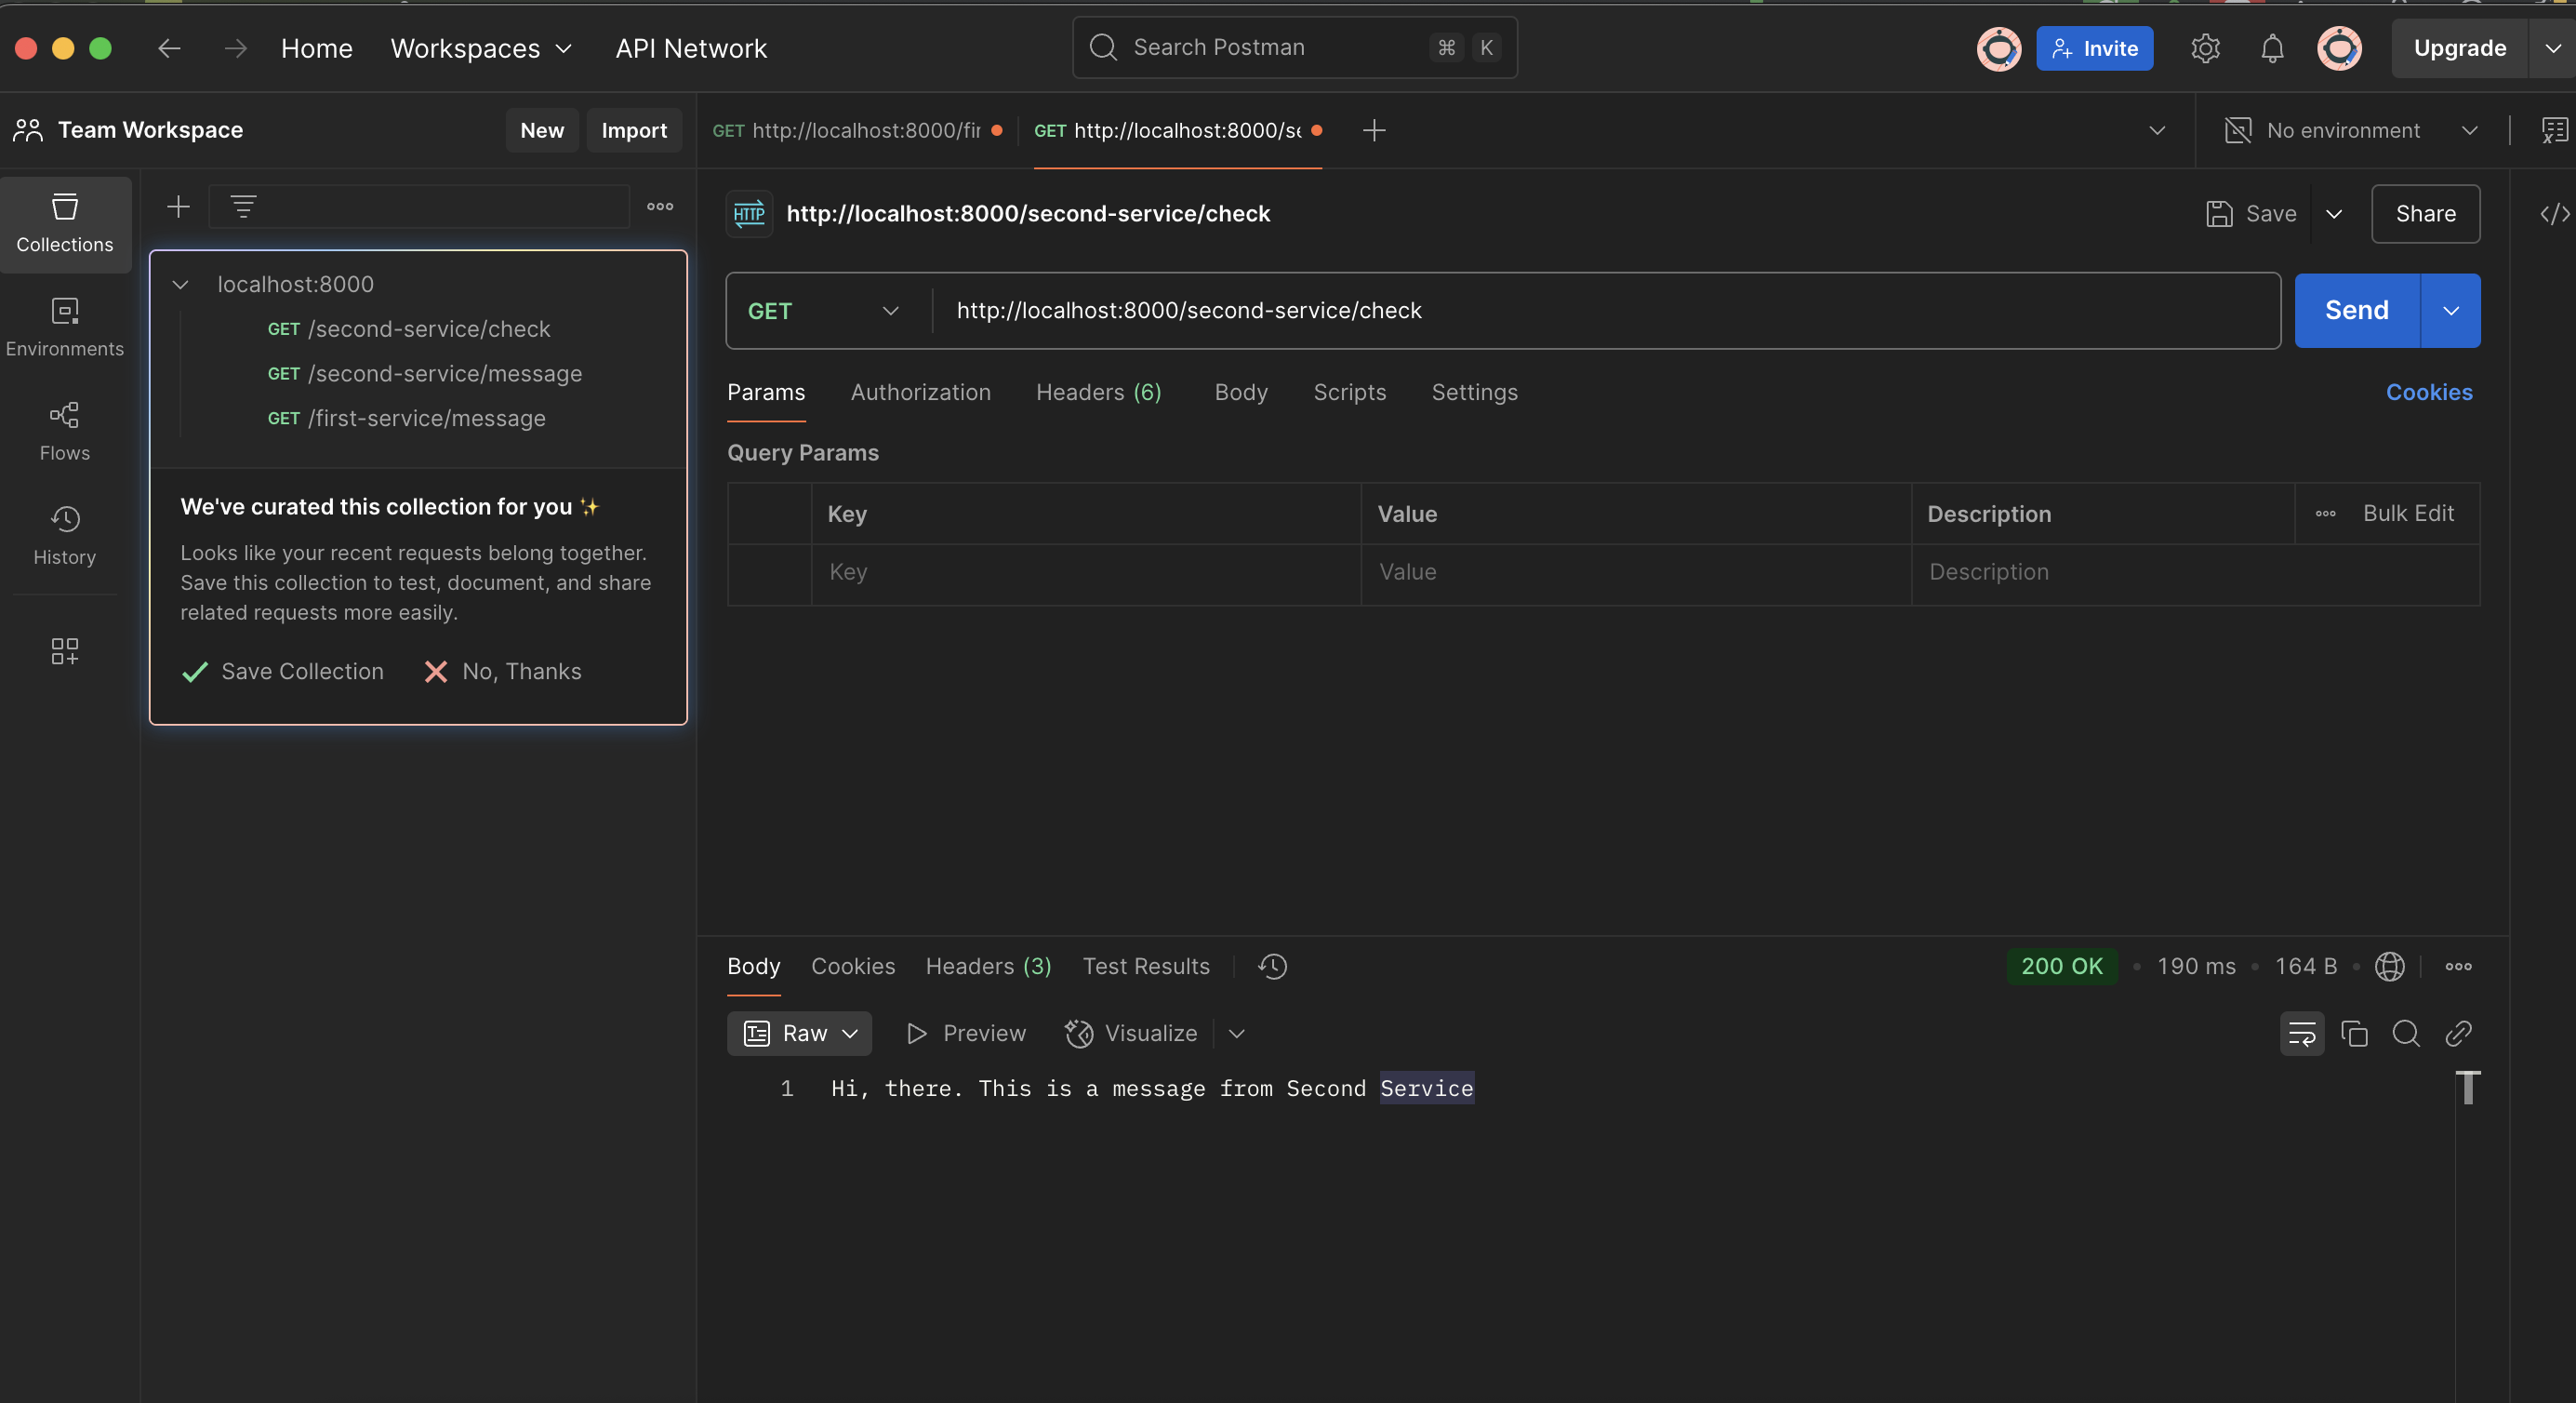
Task: Open the first-service request tab
Action: pyautogui.click(x=856, y=130)
